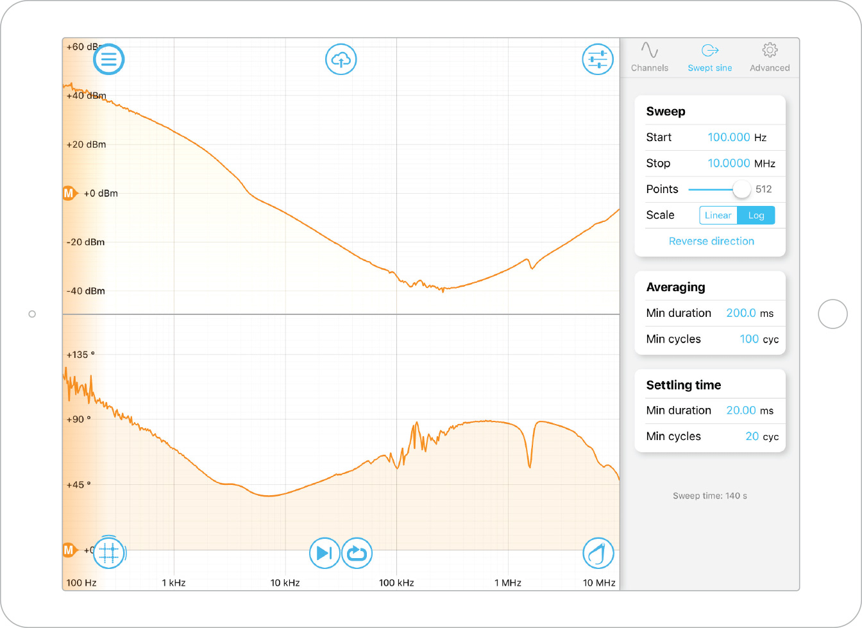Open the cursors grid icon

[109, 552]
